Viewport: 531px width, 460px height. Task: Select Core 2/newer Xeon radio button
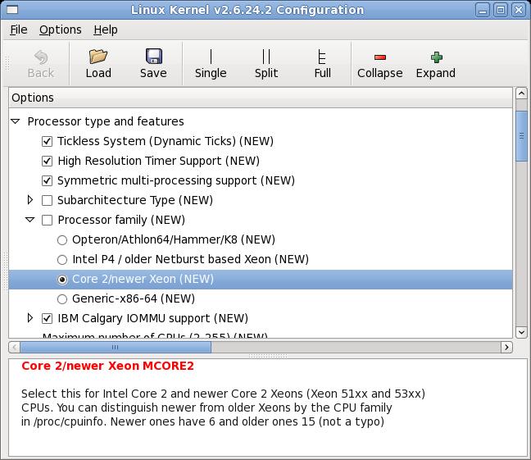(x=62, y=280)
